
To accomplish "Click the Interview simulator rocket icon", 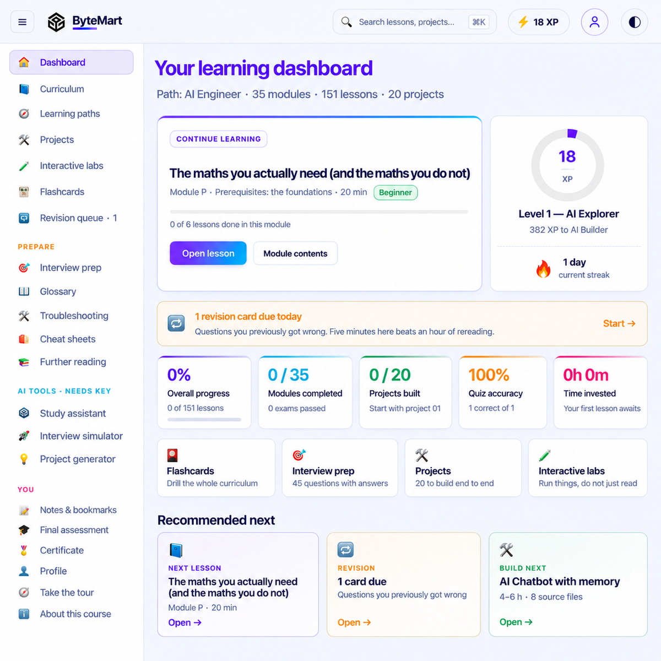I will point(24,436).
